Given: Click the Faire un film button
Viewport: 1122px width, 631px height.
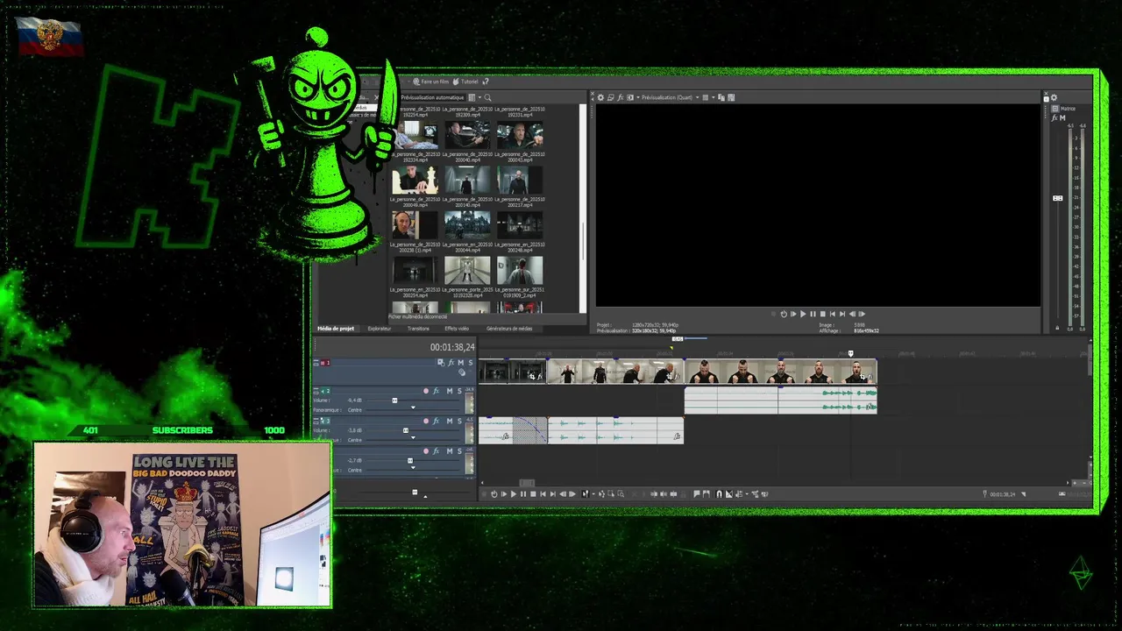Looking at the screenshot, I should pyautogui.click(x=431, y=82).
